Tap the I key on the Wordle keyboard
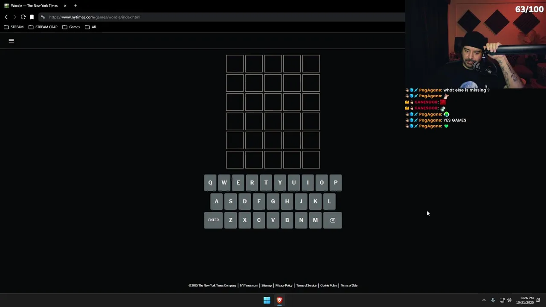546x307 pixels. click(x=308, y=182)
